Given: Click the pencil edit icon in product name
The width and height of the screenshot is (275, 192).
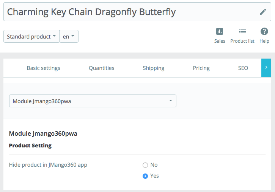Looking at the screenshot, I should 263,12.
